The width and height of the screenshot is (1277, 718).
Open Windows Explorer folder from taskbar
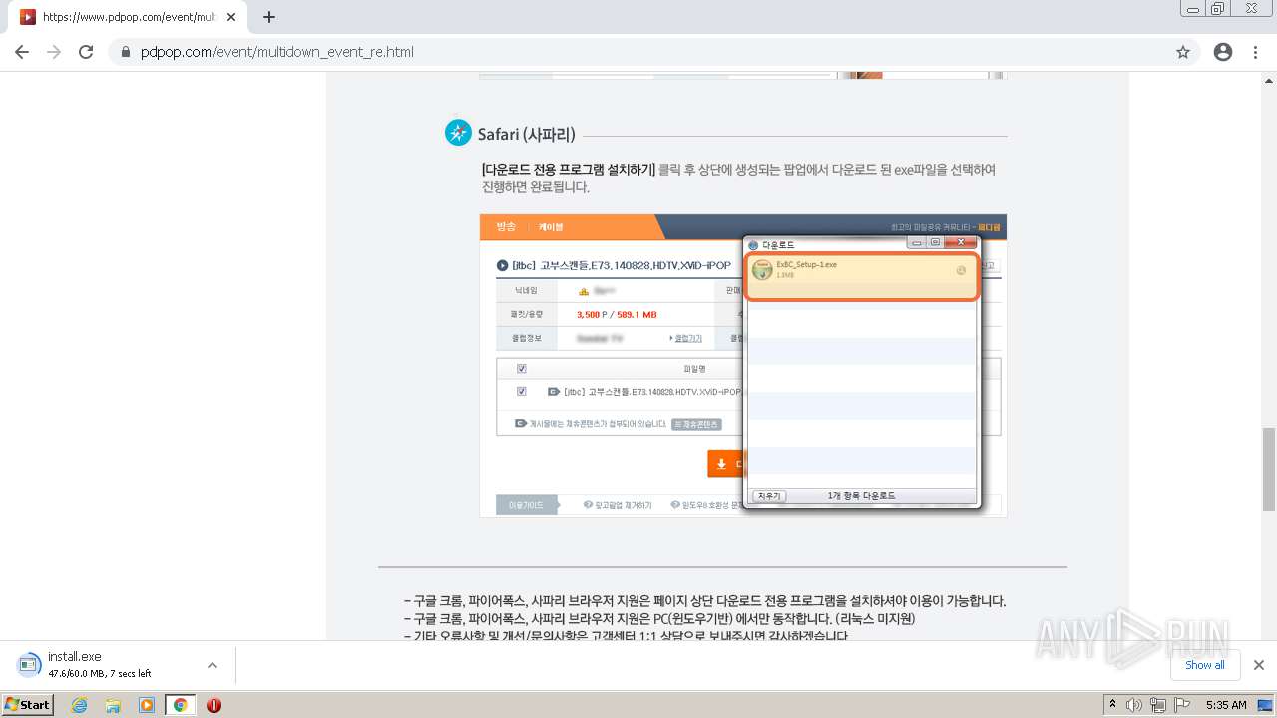click(113, 705)
